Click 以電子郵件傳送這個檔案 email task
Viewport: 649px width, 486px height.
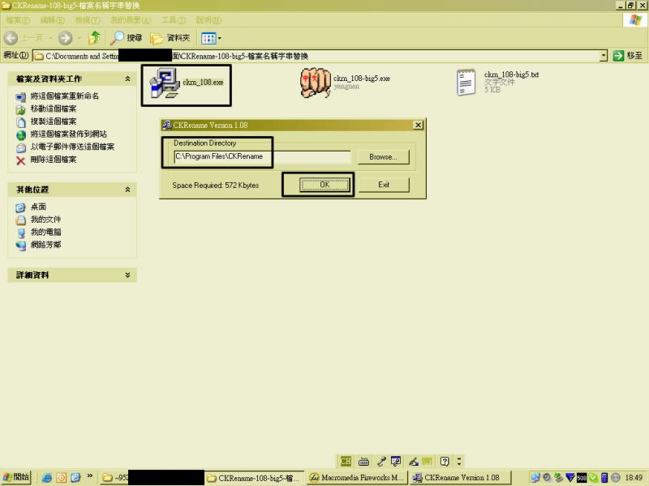coord(72,147)
